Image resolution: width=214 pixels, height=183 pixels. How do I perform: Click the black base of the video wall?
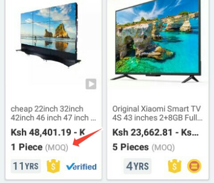49,55
